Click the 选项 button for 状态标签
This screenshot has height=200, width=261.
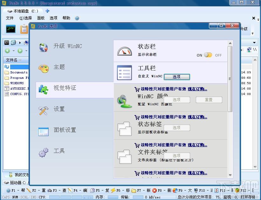pyautogui.click(x=177, y=128)
